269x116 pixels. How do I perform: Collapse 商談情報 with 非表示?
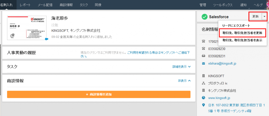[x=184, y=81]
